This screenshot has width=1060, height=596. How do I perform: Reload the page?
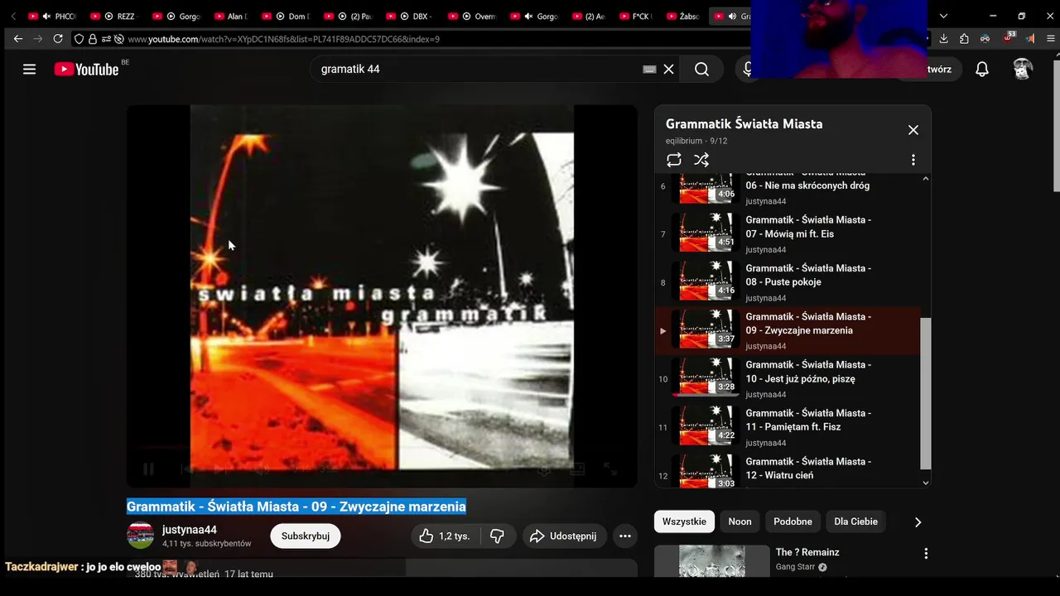[x=58, y=39]
